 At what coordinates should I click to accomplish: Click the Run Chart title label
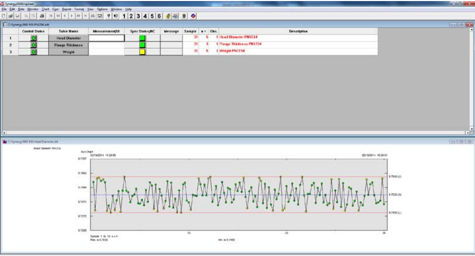click(x=87, y=152)
